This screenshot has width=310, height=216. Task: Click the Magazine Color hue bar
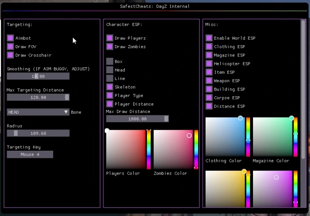point(296,137)
